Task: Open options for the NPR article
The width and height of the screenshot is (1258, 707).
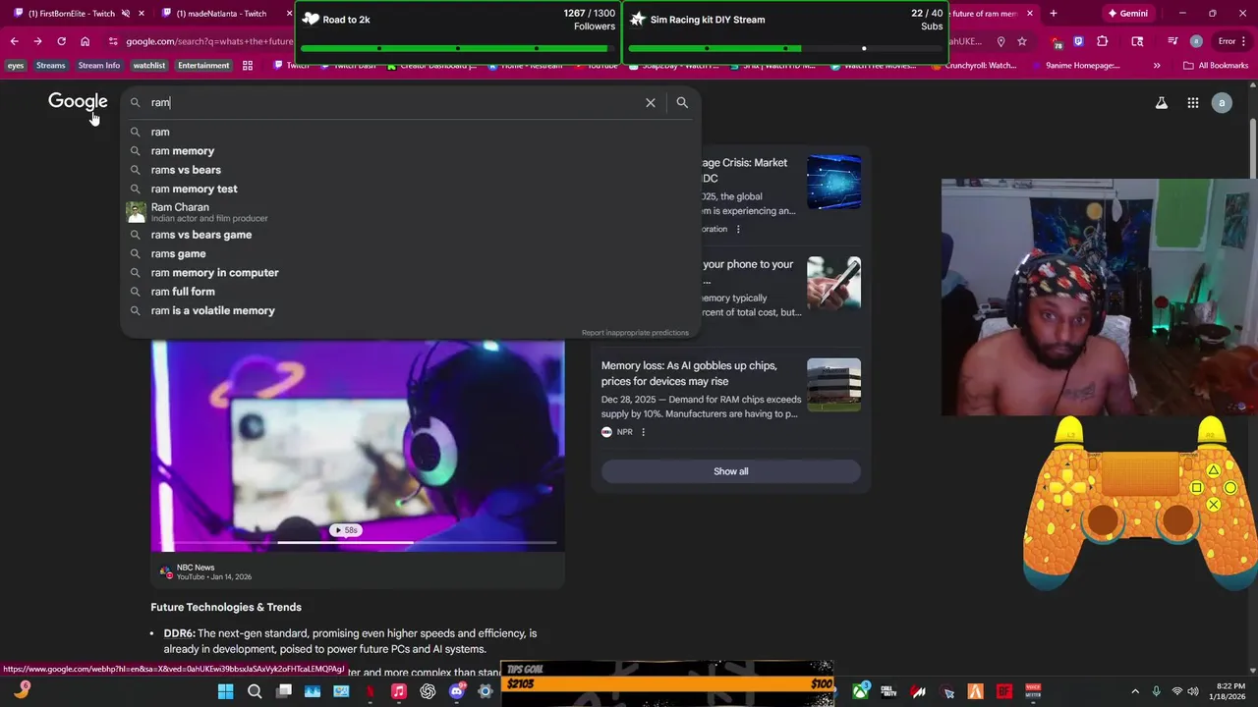Action: [x=643, y=432]
